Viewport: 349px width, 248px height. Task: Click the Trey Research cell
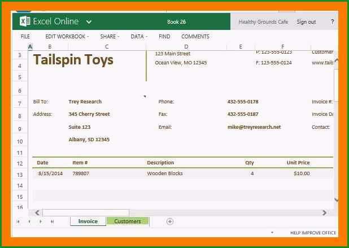tap(85, 102)
